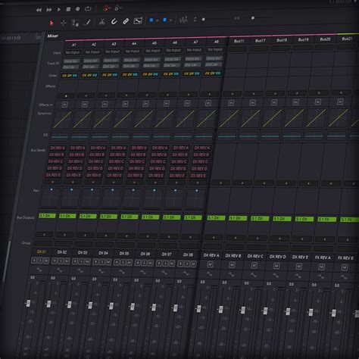Select the scissors razor tool
This screenshot has height=359, width=359.
pyautogui.click(x=101, y=22)
